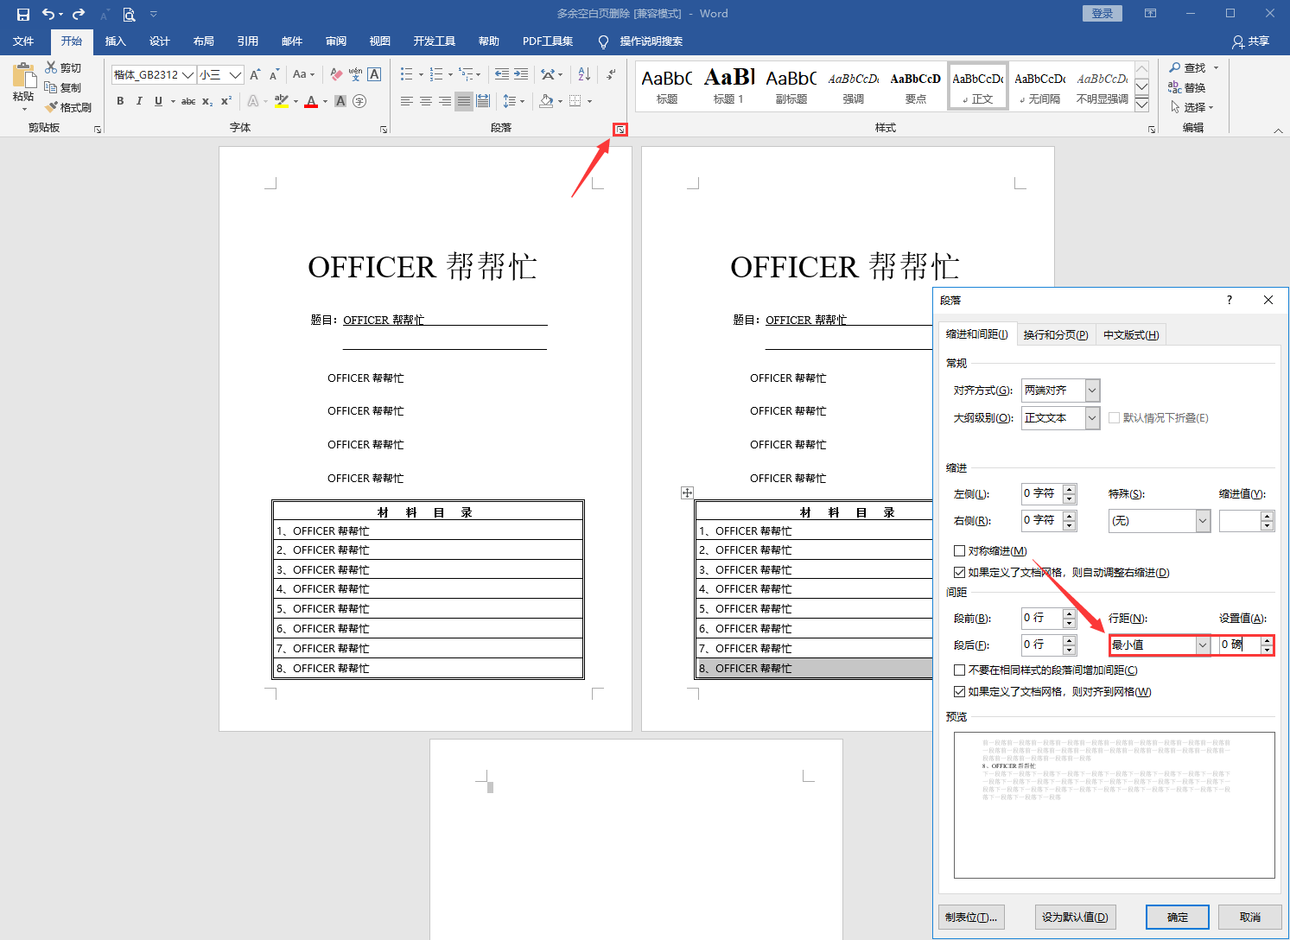The width and height of the screenshot is (1290, 940).
Task: Click the Format Painter brush icon
Action: point(51,107)
